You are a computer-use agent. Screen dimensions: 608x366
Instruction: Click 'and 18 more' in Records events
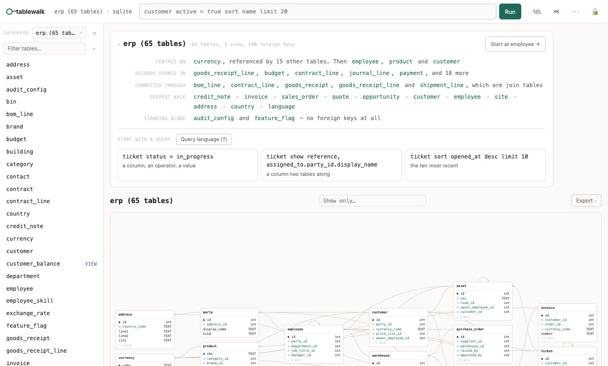click(x=450, y=73)
